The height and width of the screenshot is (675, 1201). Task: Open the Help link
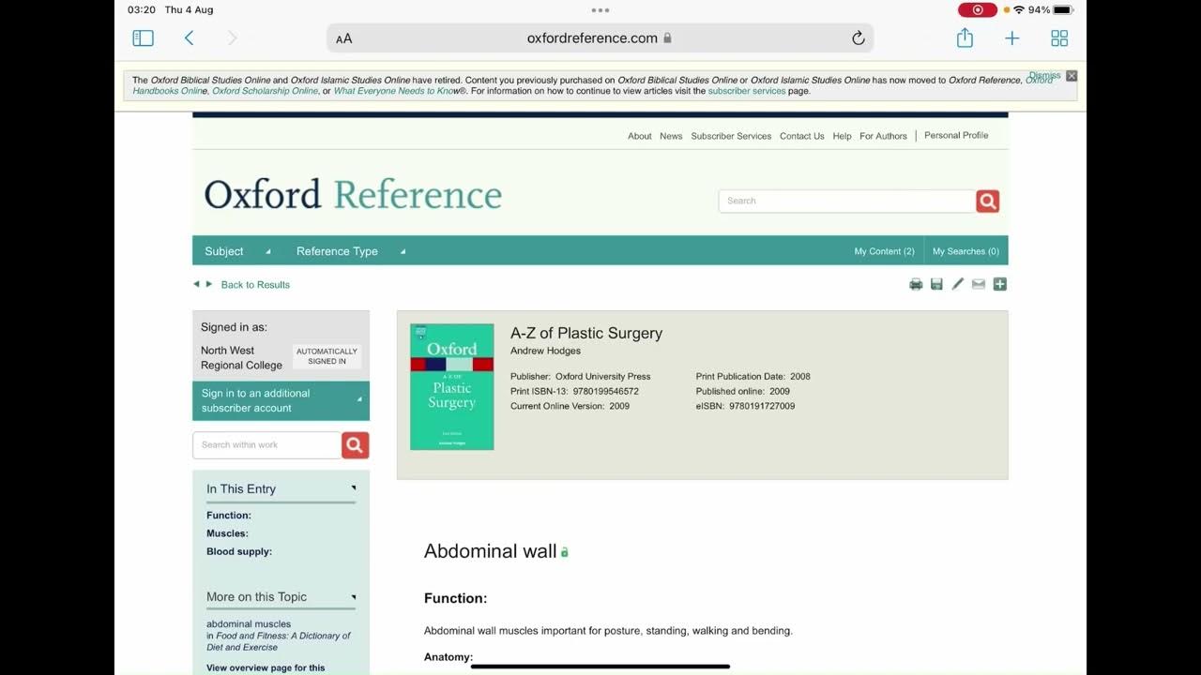tap(843, 136)
